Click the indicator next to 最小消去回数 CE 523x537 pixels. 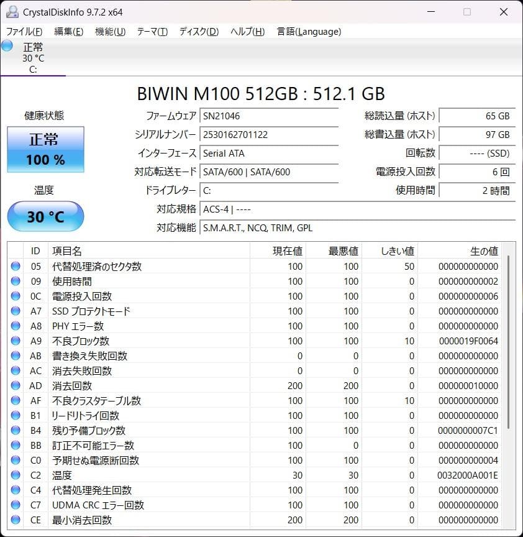pyautogui.click(x=16, y=520)
